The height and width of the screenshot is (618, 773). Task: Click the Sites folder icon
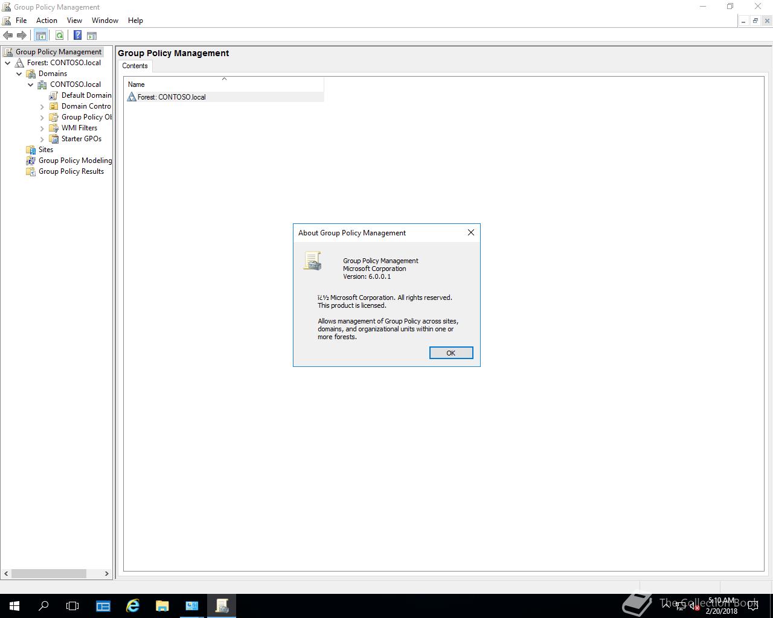31,150
